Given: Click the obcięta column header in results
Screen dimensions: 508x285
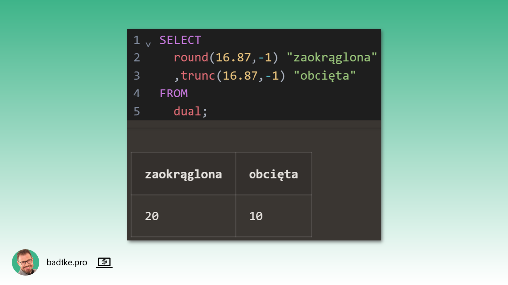Looking at the screenshot, I should [x=273, y=174].
